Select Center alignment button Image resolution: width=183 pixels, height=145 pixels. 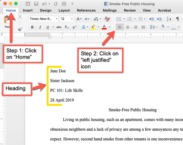pyautogui.click(x=128, y=27)
